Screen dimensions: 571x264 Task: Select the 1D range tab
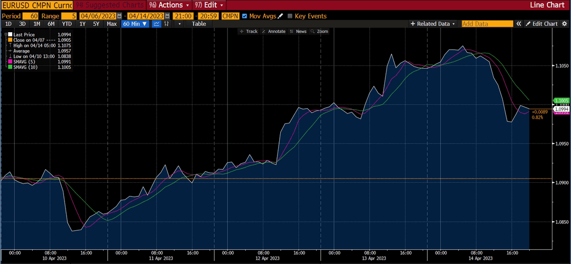coord(8,24)
